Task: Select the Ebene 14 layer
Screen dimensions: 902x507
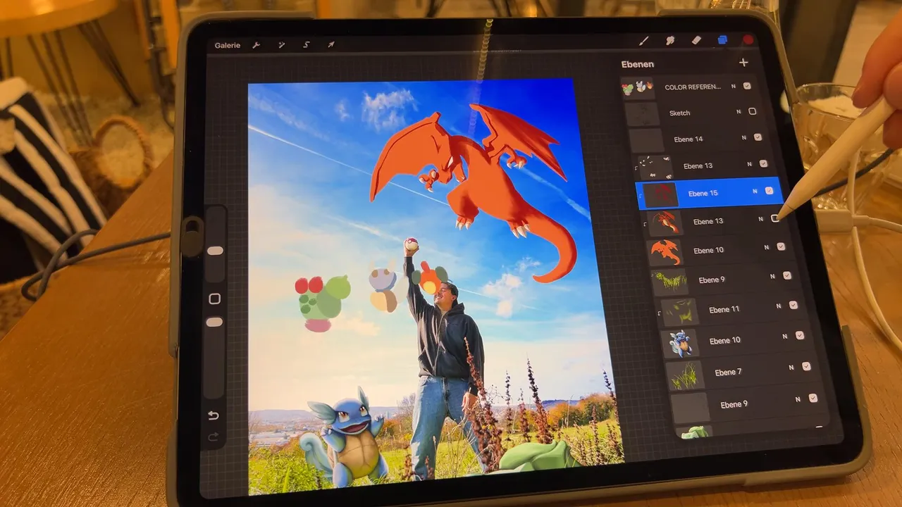Action: point(688,139)
